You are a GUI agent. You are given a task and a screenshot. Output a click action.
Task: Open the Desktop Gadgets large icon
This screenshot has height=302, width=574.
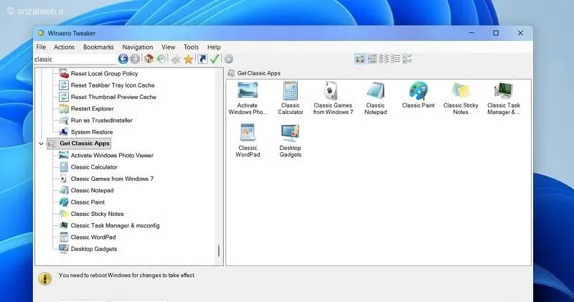pos(291,141)
